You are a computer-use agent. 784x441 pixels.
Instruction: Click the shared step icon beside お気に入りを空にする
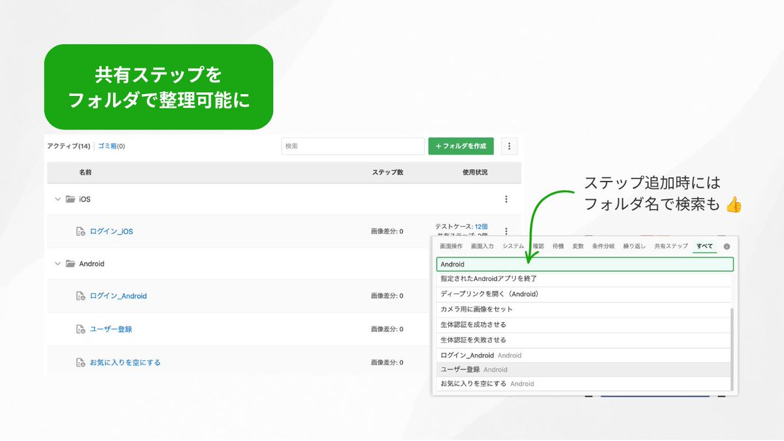(x=80, y=363)
